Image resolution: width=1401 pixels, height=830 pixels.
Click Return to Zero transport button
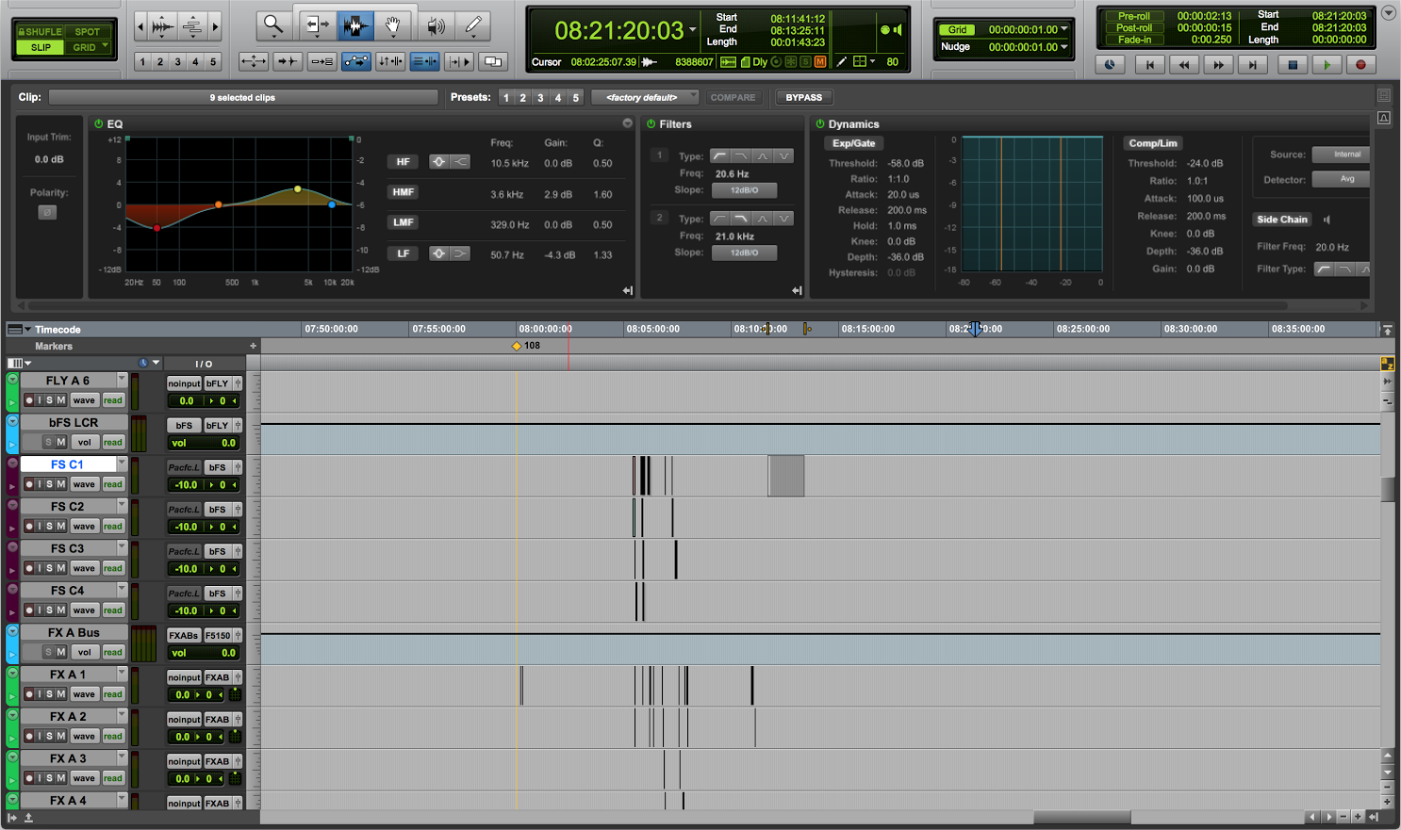[x=1149, y=65]
